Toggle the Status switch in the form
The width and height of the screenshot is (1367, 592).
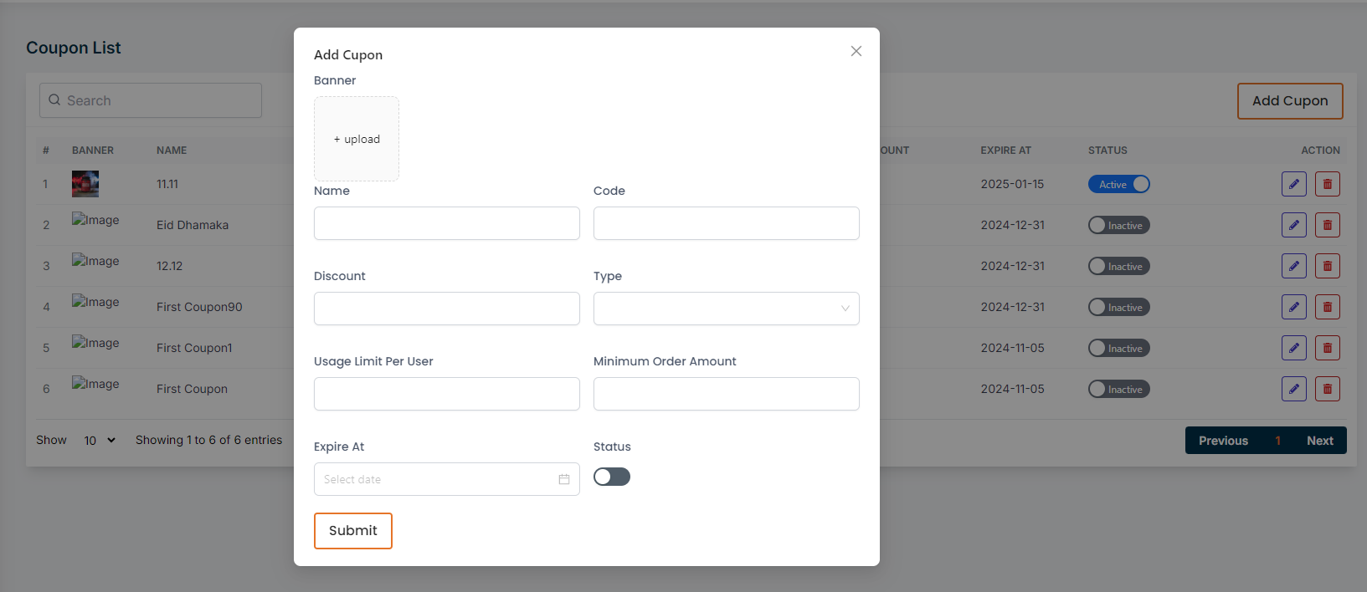(611, 477)
